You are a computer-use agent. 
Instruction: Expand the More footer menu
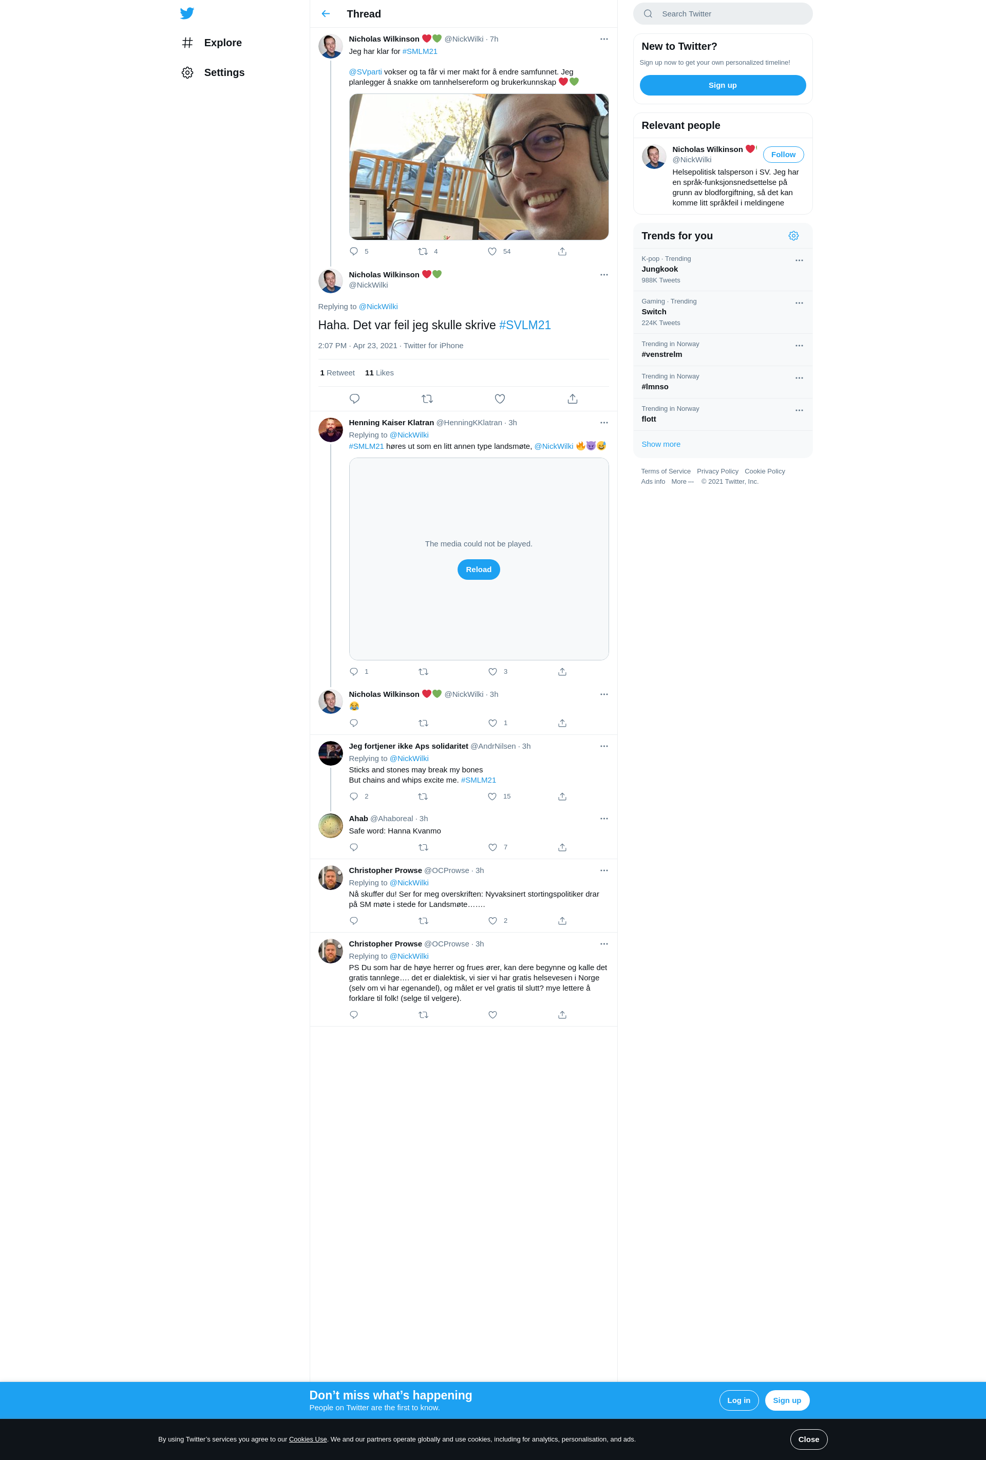pos(682,482)
